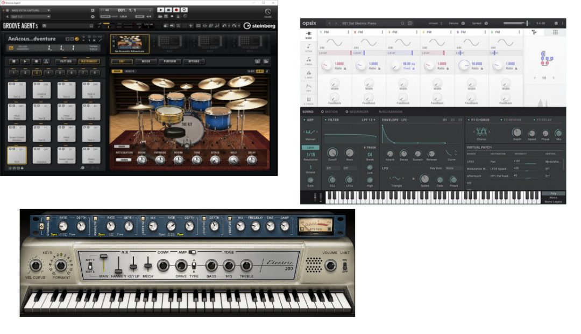Open operator 1 options menu in opsix

coord(348,32)
